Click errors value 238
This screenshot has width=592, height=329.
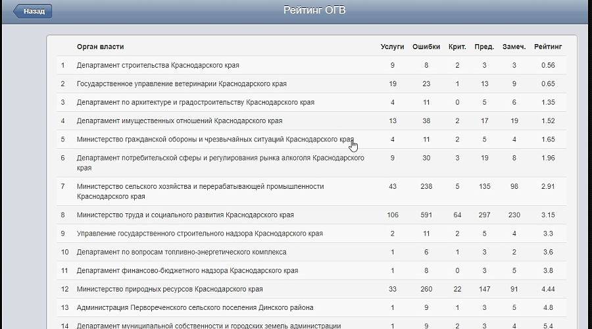(x=426, y=186)
